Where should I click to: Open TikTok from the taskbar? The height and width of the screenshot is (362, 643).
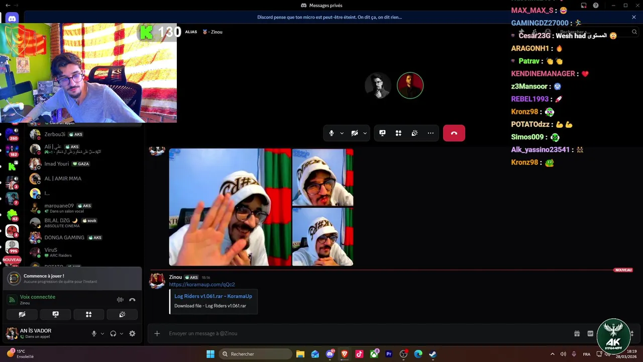(359, 354)
